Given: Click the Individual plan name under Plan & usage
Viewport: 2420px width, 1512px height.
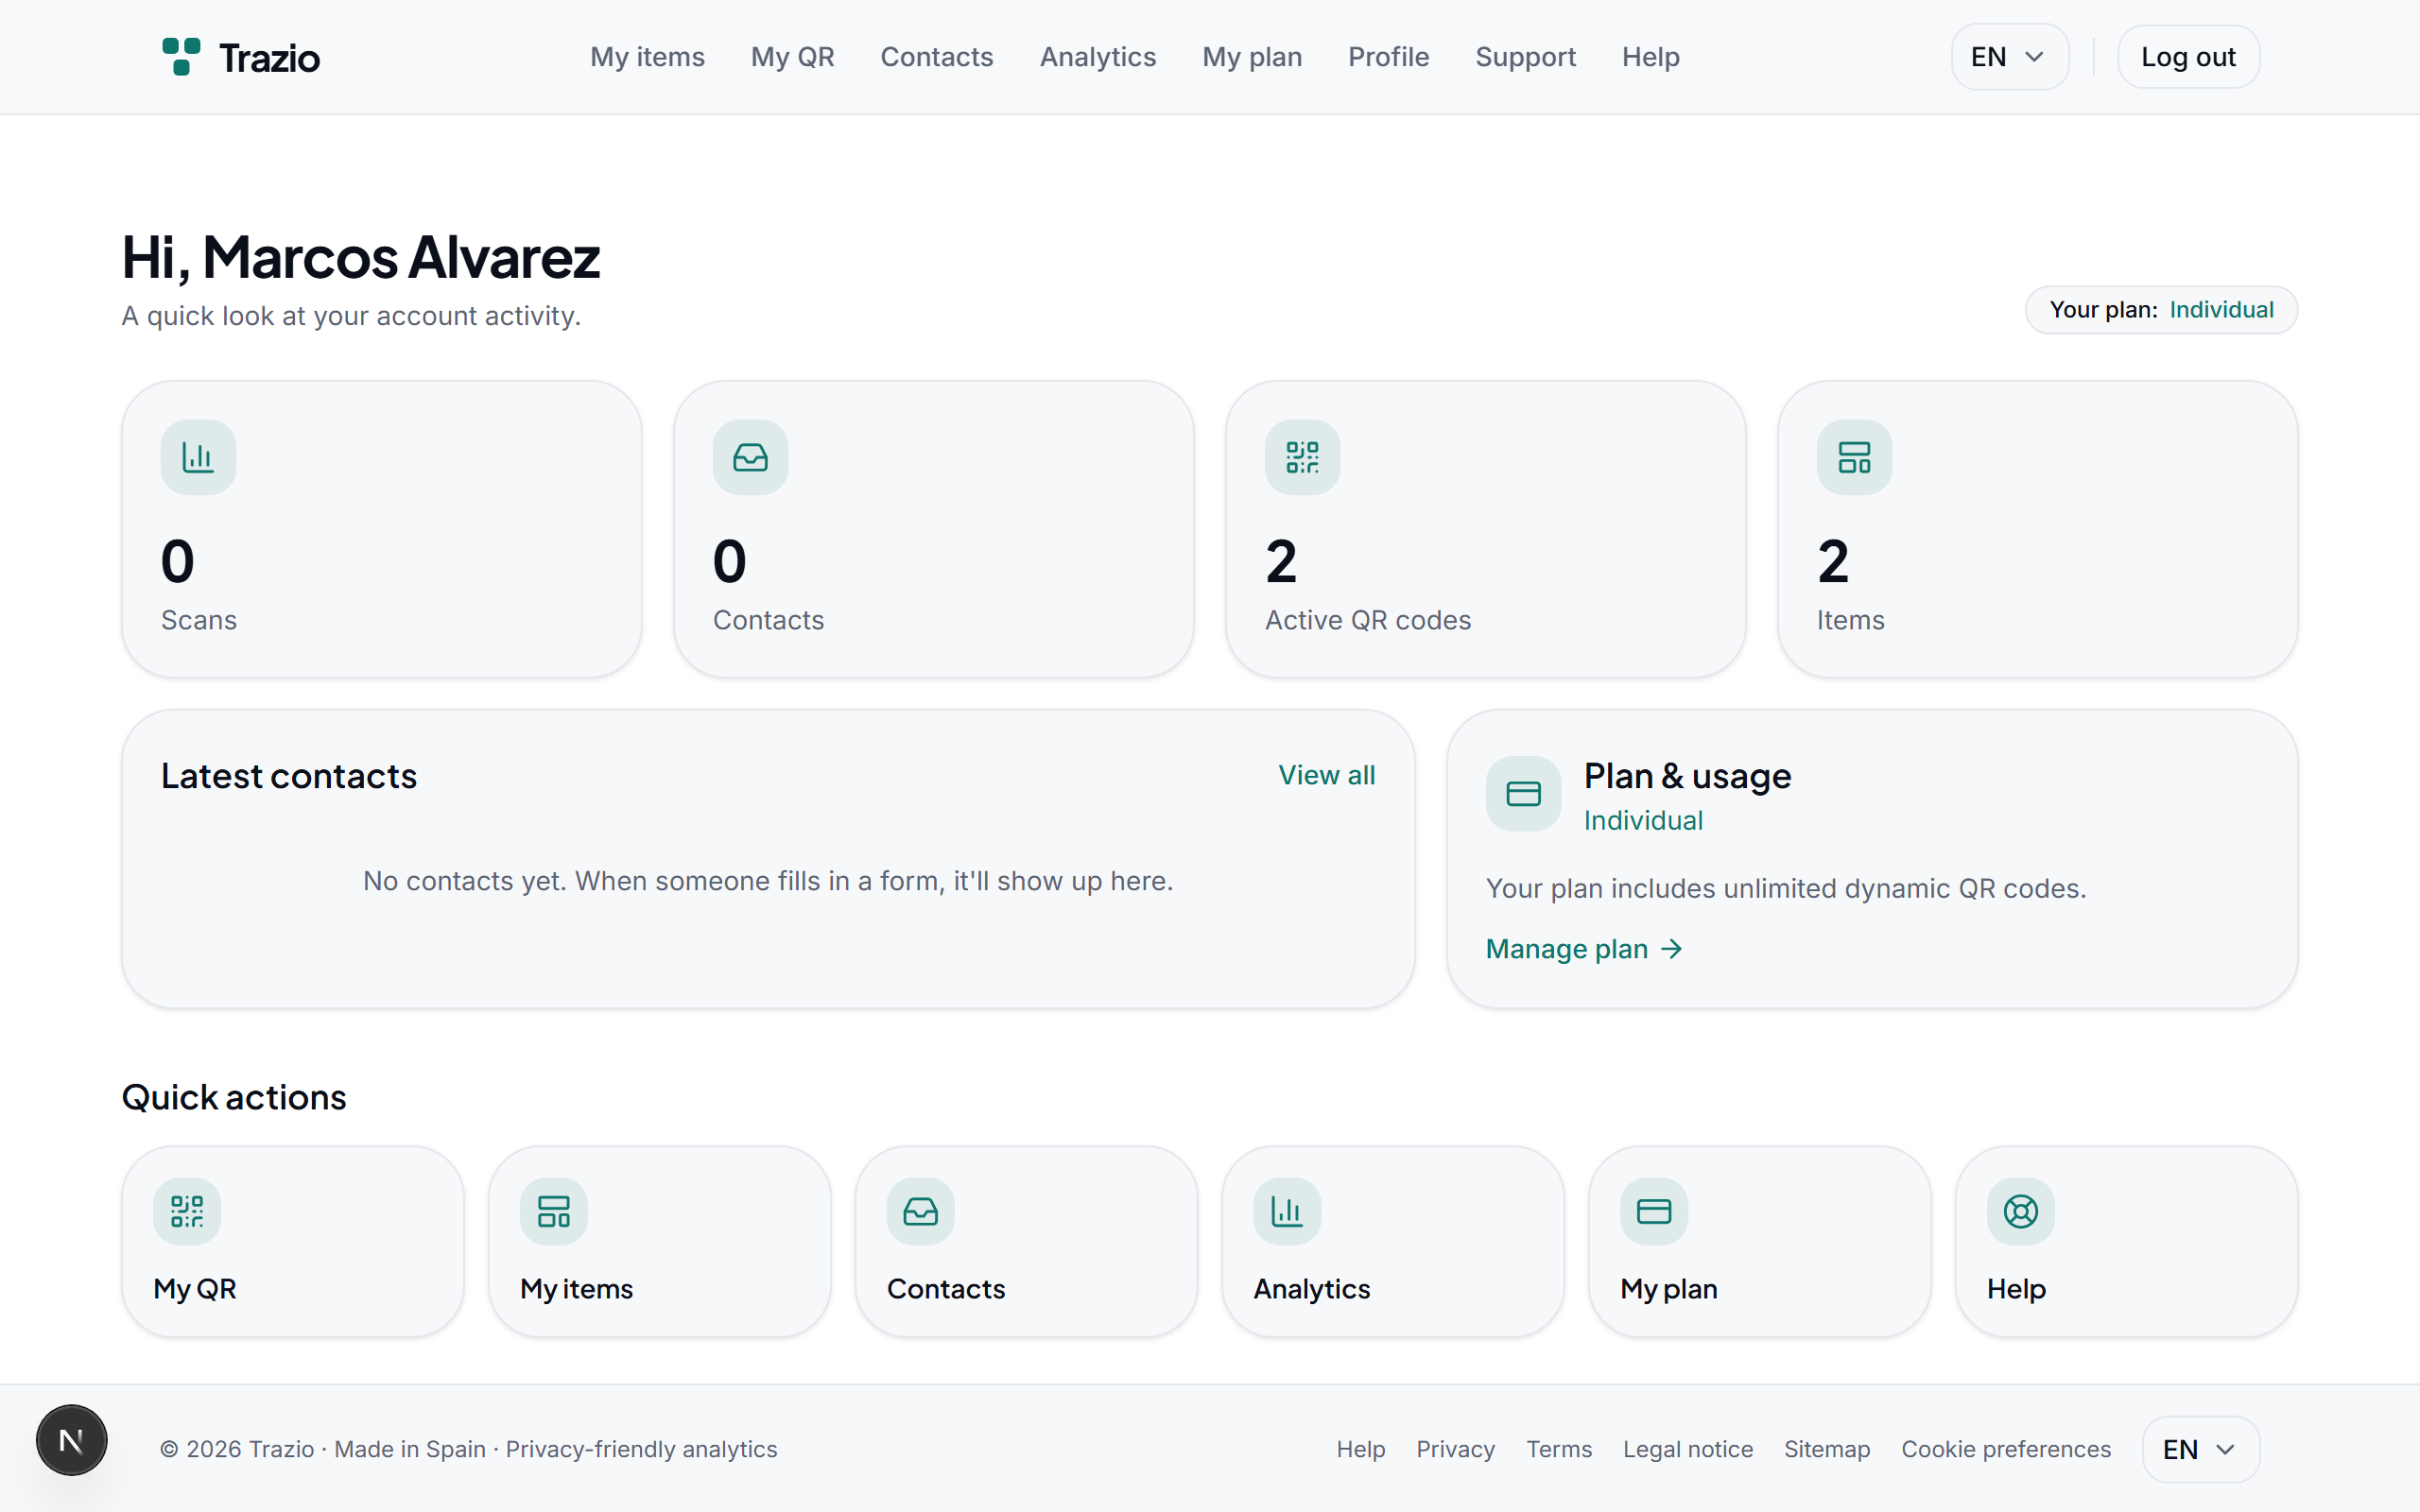Looking at the screenshot, I should click(1643, 821).
